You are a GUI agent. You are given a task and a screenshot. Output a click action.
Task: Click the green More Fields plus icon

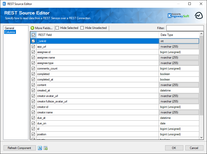pos(32,28)
